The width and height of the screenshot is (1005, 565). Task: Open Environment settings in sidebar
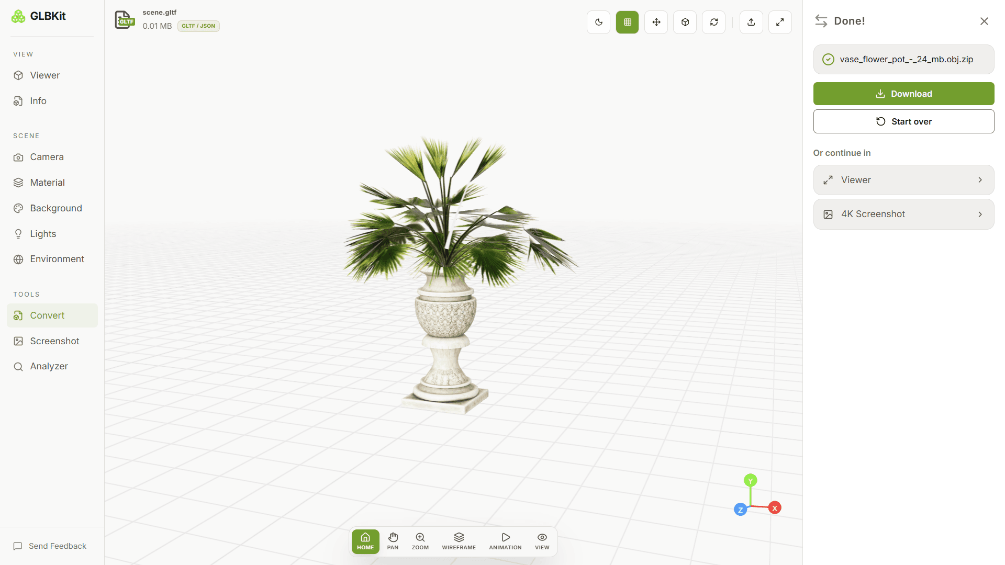pos(52,259)
